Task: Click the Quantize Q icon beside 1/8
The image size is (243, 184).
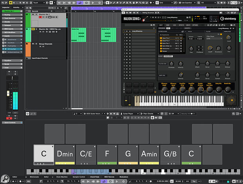Action: (199, 3)
